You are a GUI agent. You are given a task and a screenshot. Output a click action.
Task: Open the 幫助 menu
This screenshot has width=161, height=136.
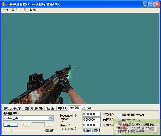(33, 10)
